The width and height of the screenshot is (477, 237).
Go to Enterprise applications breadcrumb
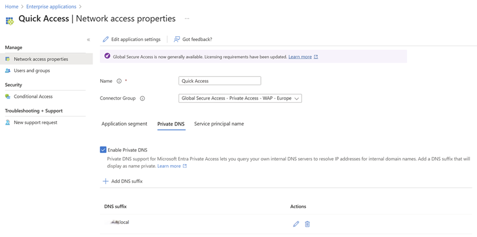[x=51, y=6]
